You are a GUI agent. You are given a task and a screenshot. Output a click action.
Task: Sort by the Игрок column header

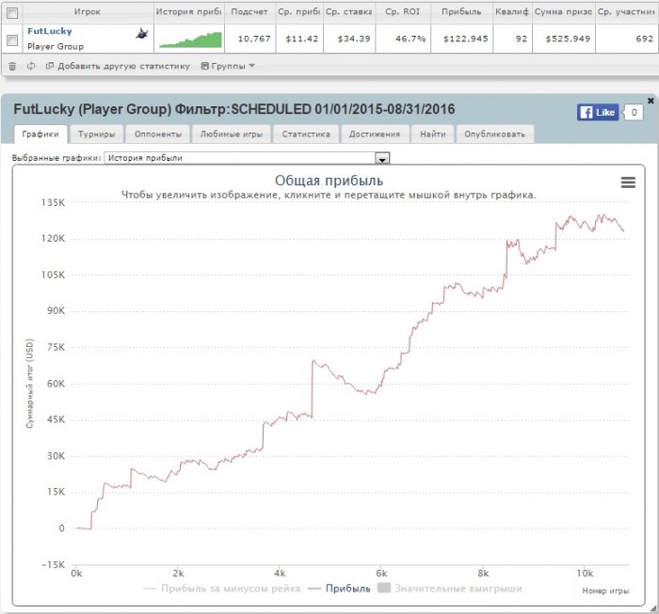(88, 11)
